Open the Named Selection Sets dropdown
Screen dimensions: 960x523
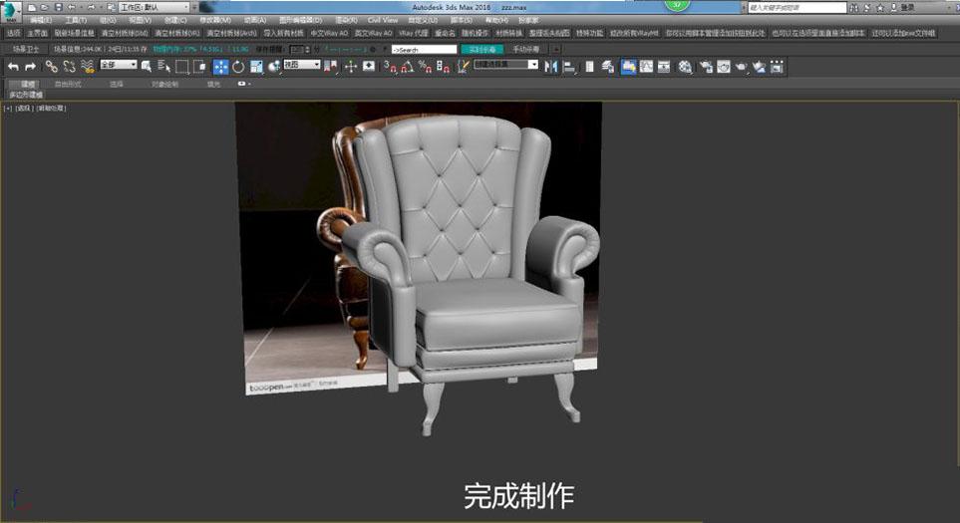tap(506, 64)
